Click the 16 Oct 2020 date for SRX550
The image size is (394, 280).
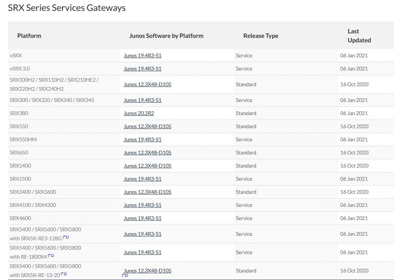(x=354, y=126)
